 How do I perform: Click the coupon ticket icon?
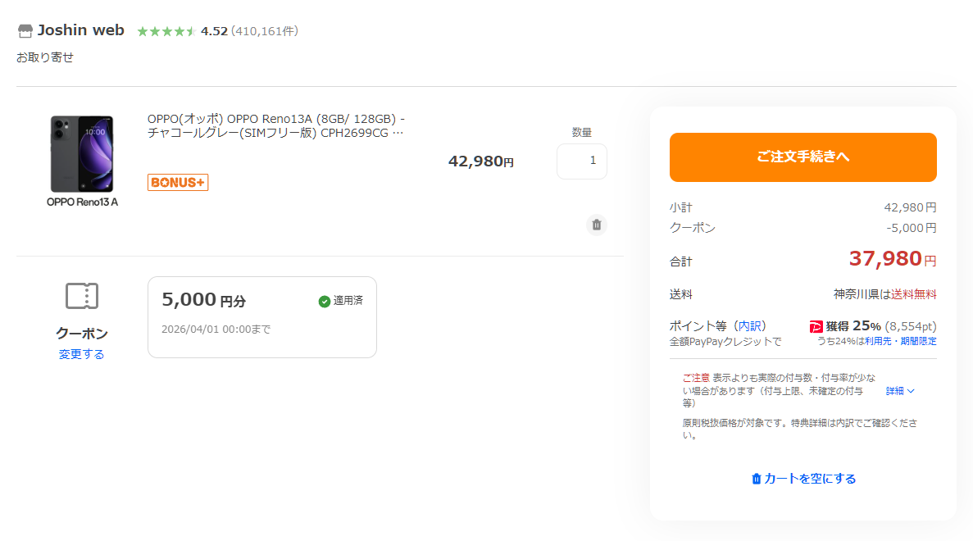pyautogui.click(x=82, y=296)
